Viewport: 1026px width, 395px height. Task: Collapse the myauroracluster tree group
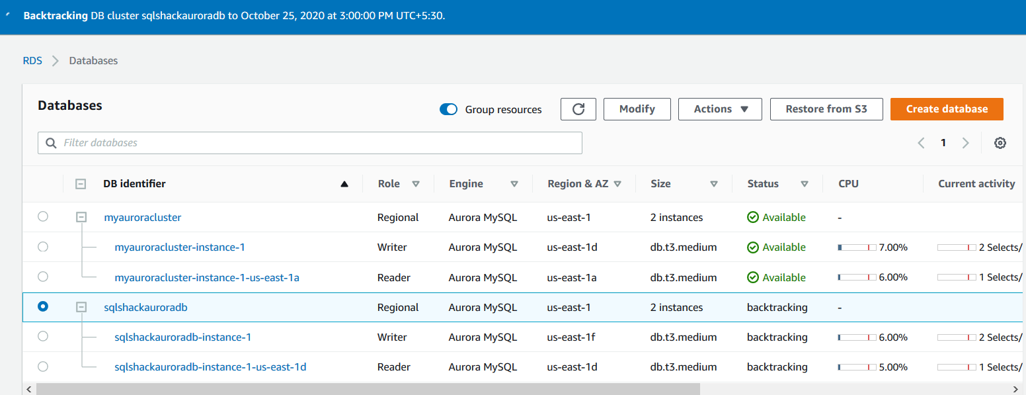pyautogui.click(x=81, y=217)
